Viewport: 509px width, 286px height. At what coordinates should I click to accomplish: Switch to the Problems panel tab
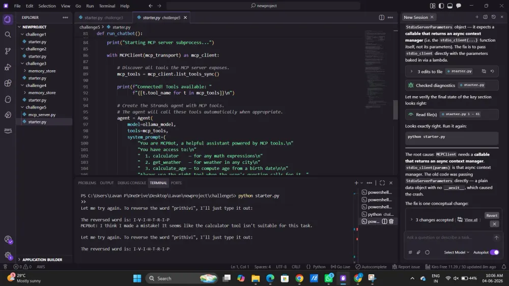87,183
